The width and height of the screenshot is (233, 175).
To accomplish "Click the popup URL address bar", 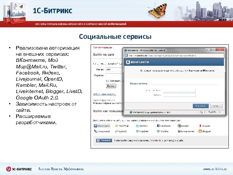I will coord(174,55).
